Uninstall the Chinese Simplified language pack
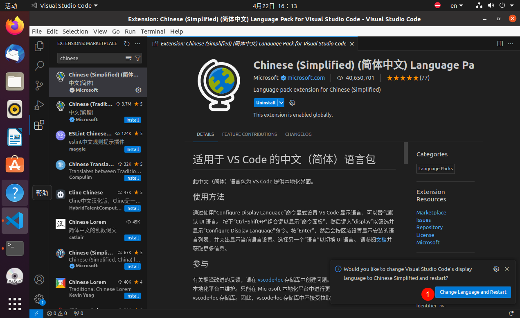The height and width of the screenshot is (318, 520). click(x=266, y=103)
